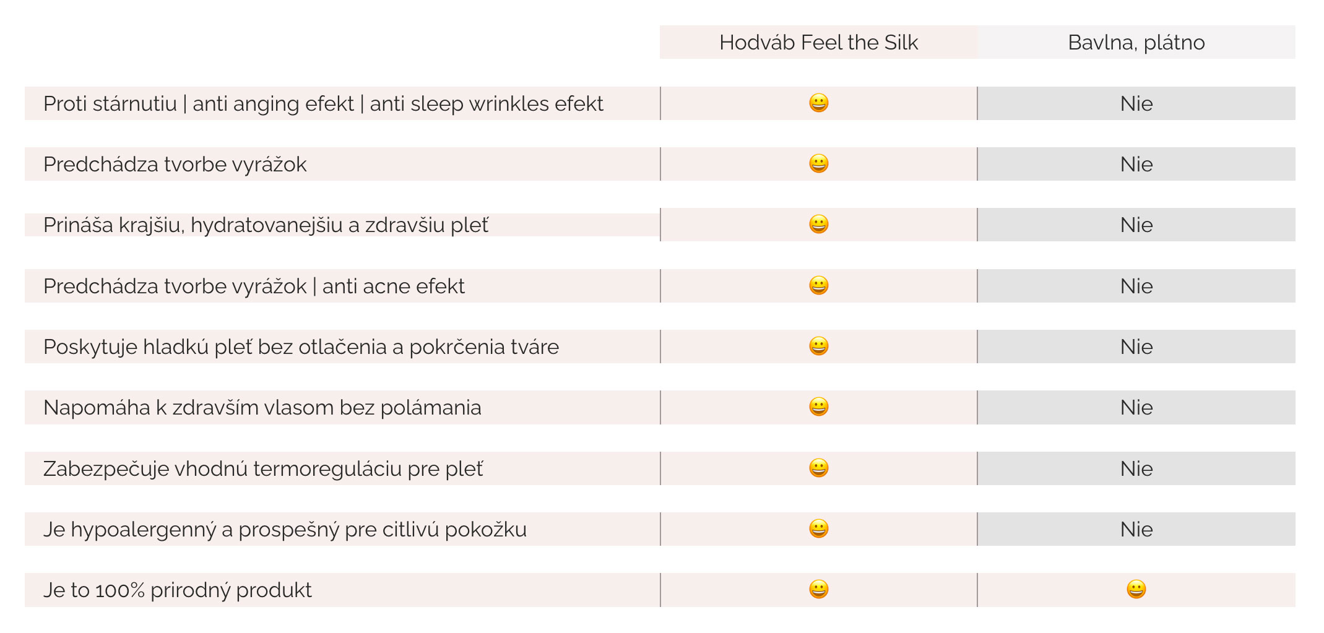Click Nie in the anti aging row

tap(1136, 103)
